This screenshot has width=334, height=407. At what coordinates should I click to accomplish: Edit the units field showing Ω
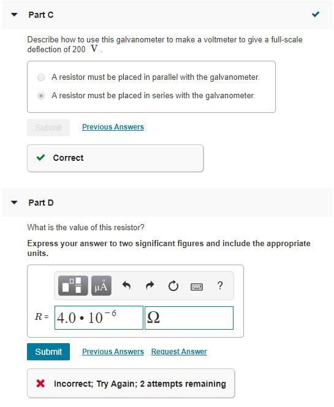tap(189, 318)
